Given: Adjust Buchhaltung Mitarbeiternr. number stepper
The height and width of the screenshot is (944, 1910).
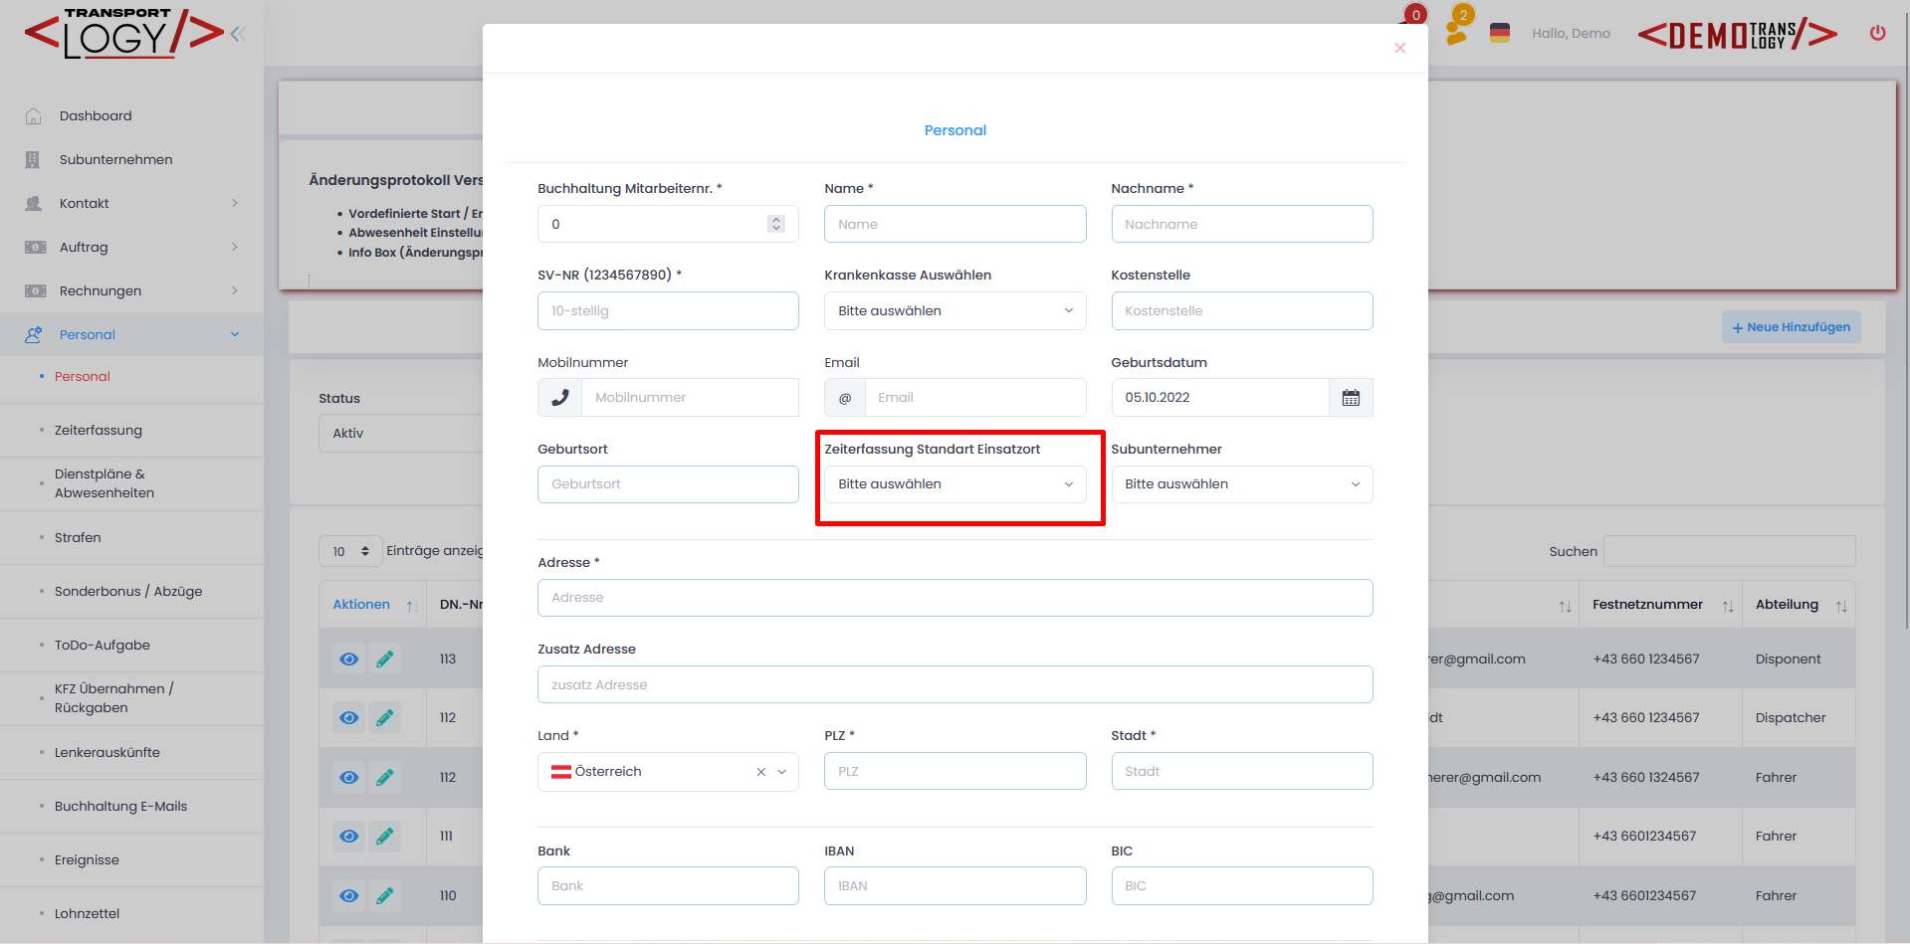Looking at the screenshot, I should tap(776, 225).
